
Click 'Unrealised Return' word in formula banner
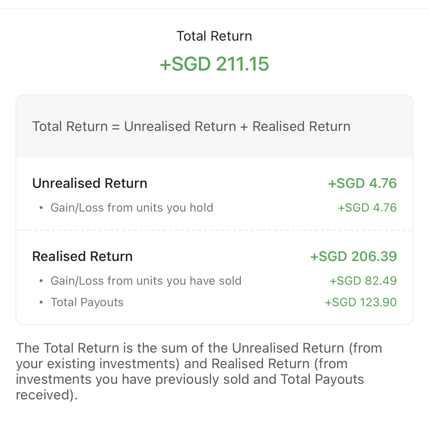[x=180, y=126]
